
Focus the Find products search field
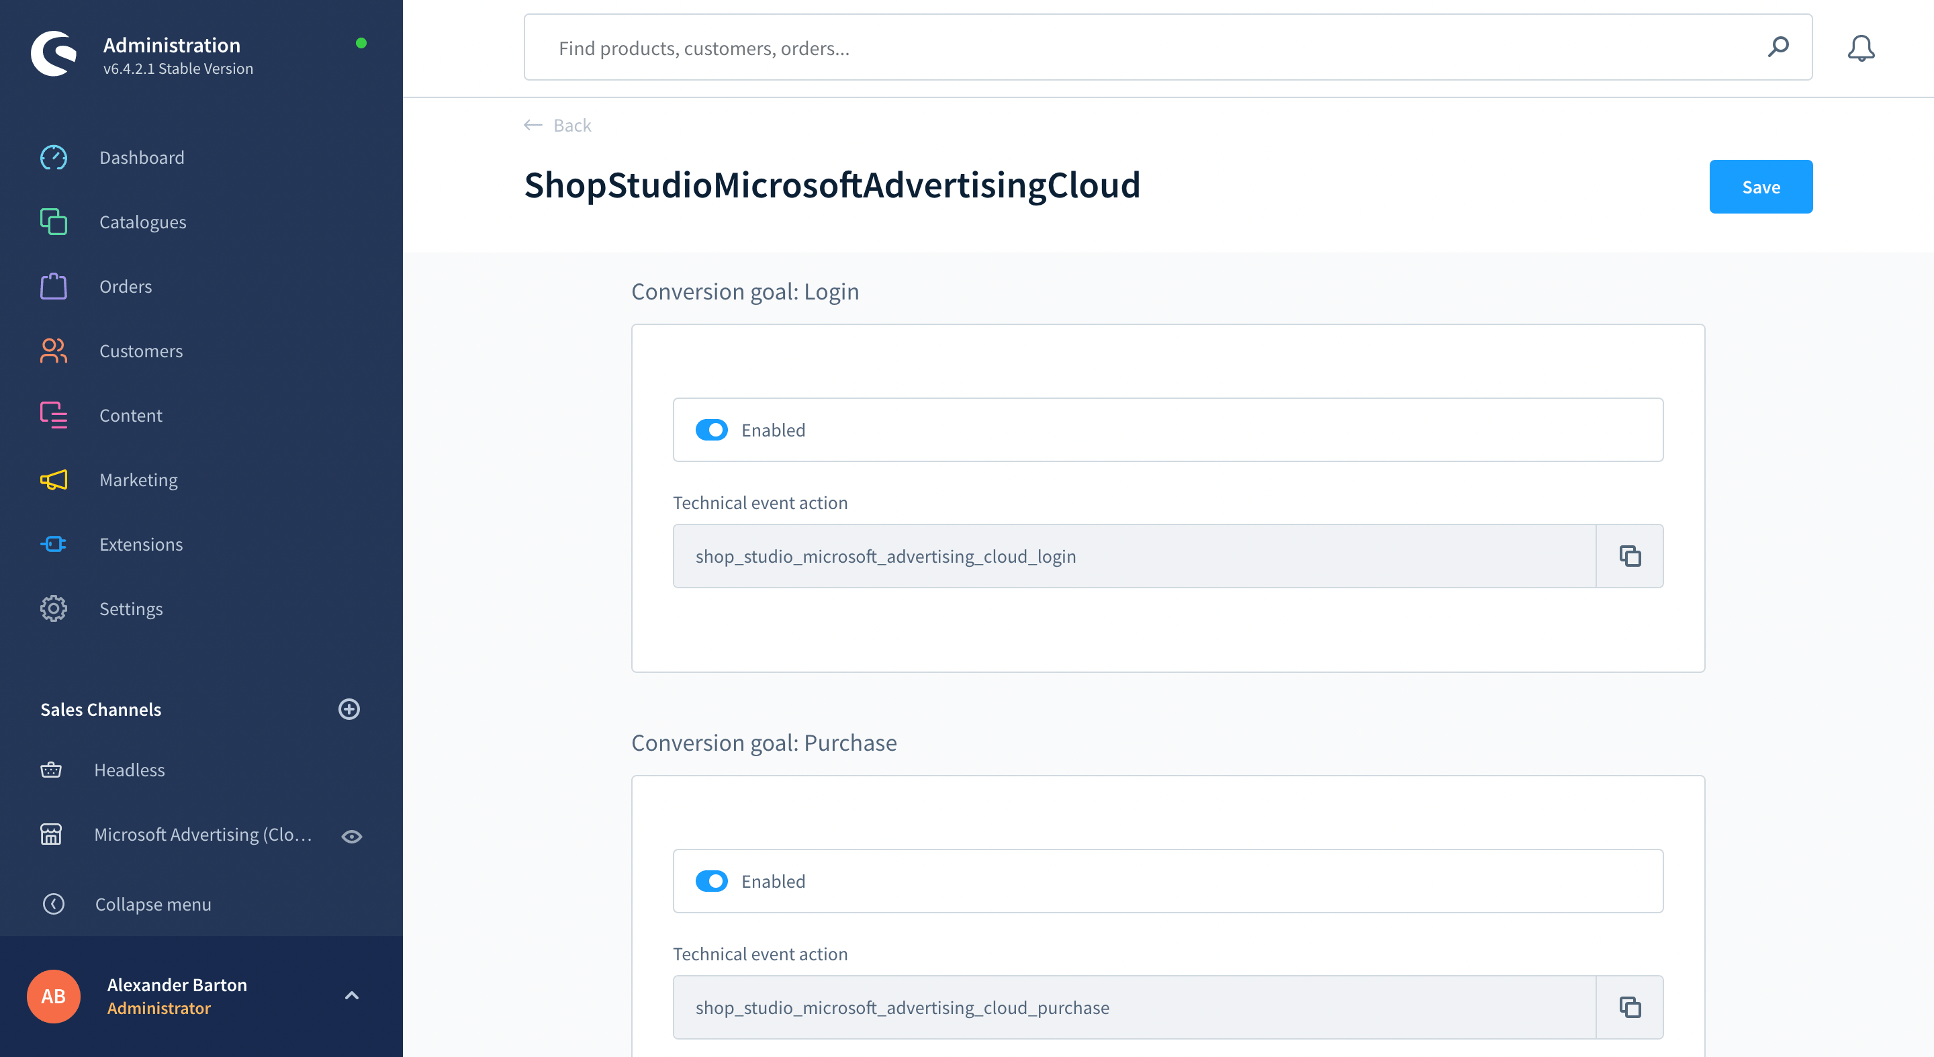(x=1168, y=47)
